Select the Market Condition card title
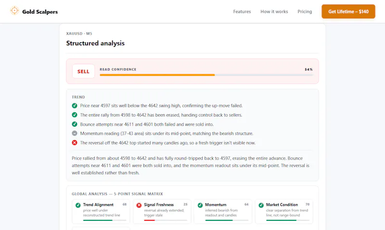 coord(282,205)
